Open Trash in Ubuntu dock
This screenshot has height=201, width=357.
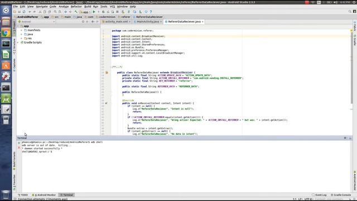click(x=6, y=194)
